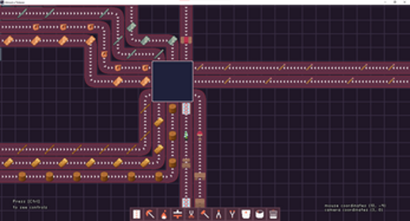Viewport: 410px width, 221px height.
Task: Select the trash can tool in hotbar
Action: [273, 214]
